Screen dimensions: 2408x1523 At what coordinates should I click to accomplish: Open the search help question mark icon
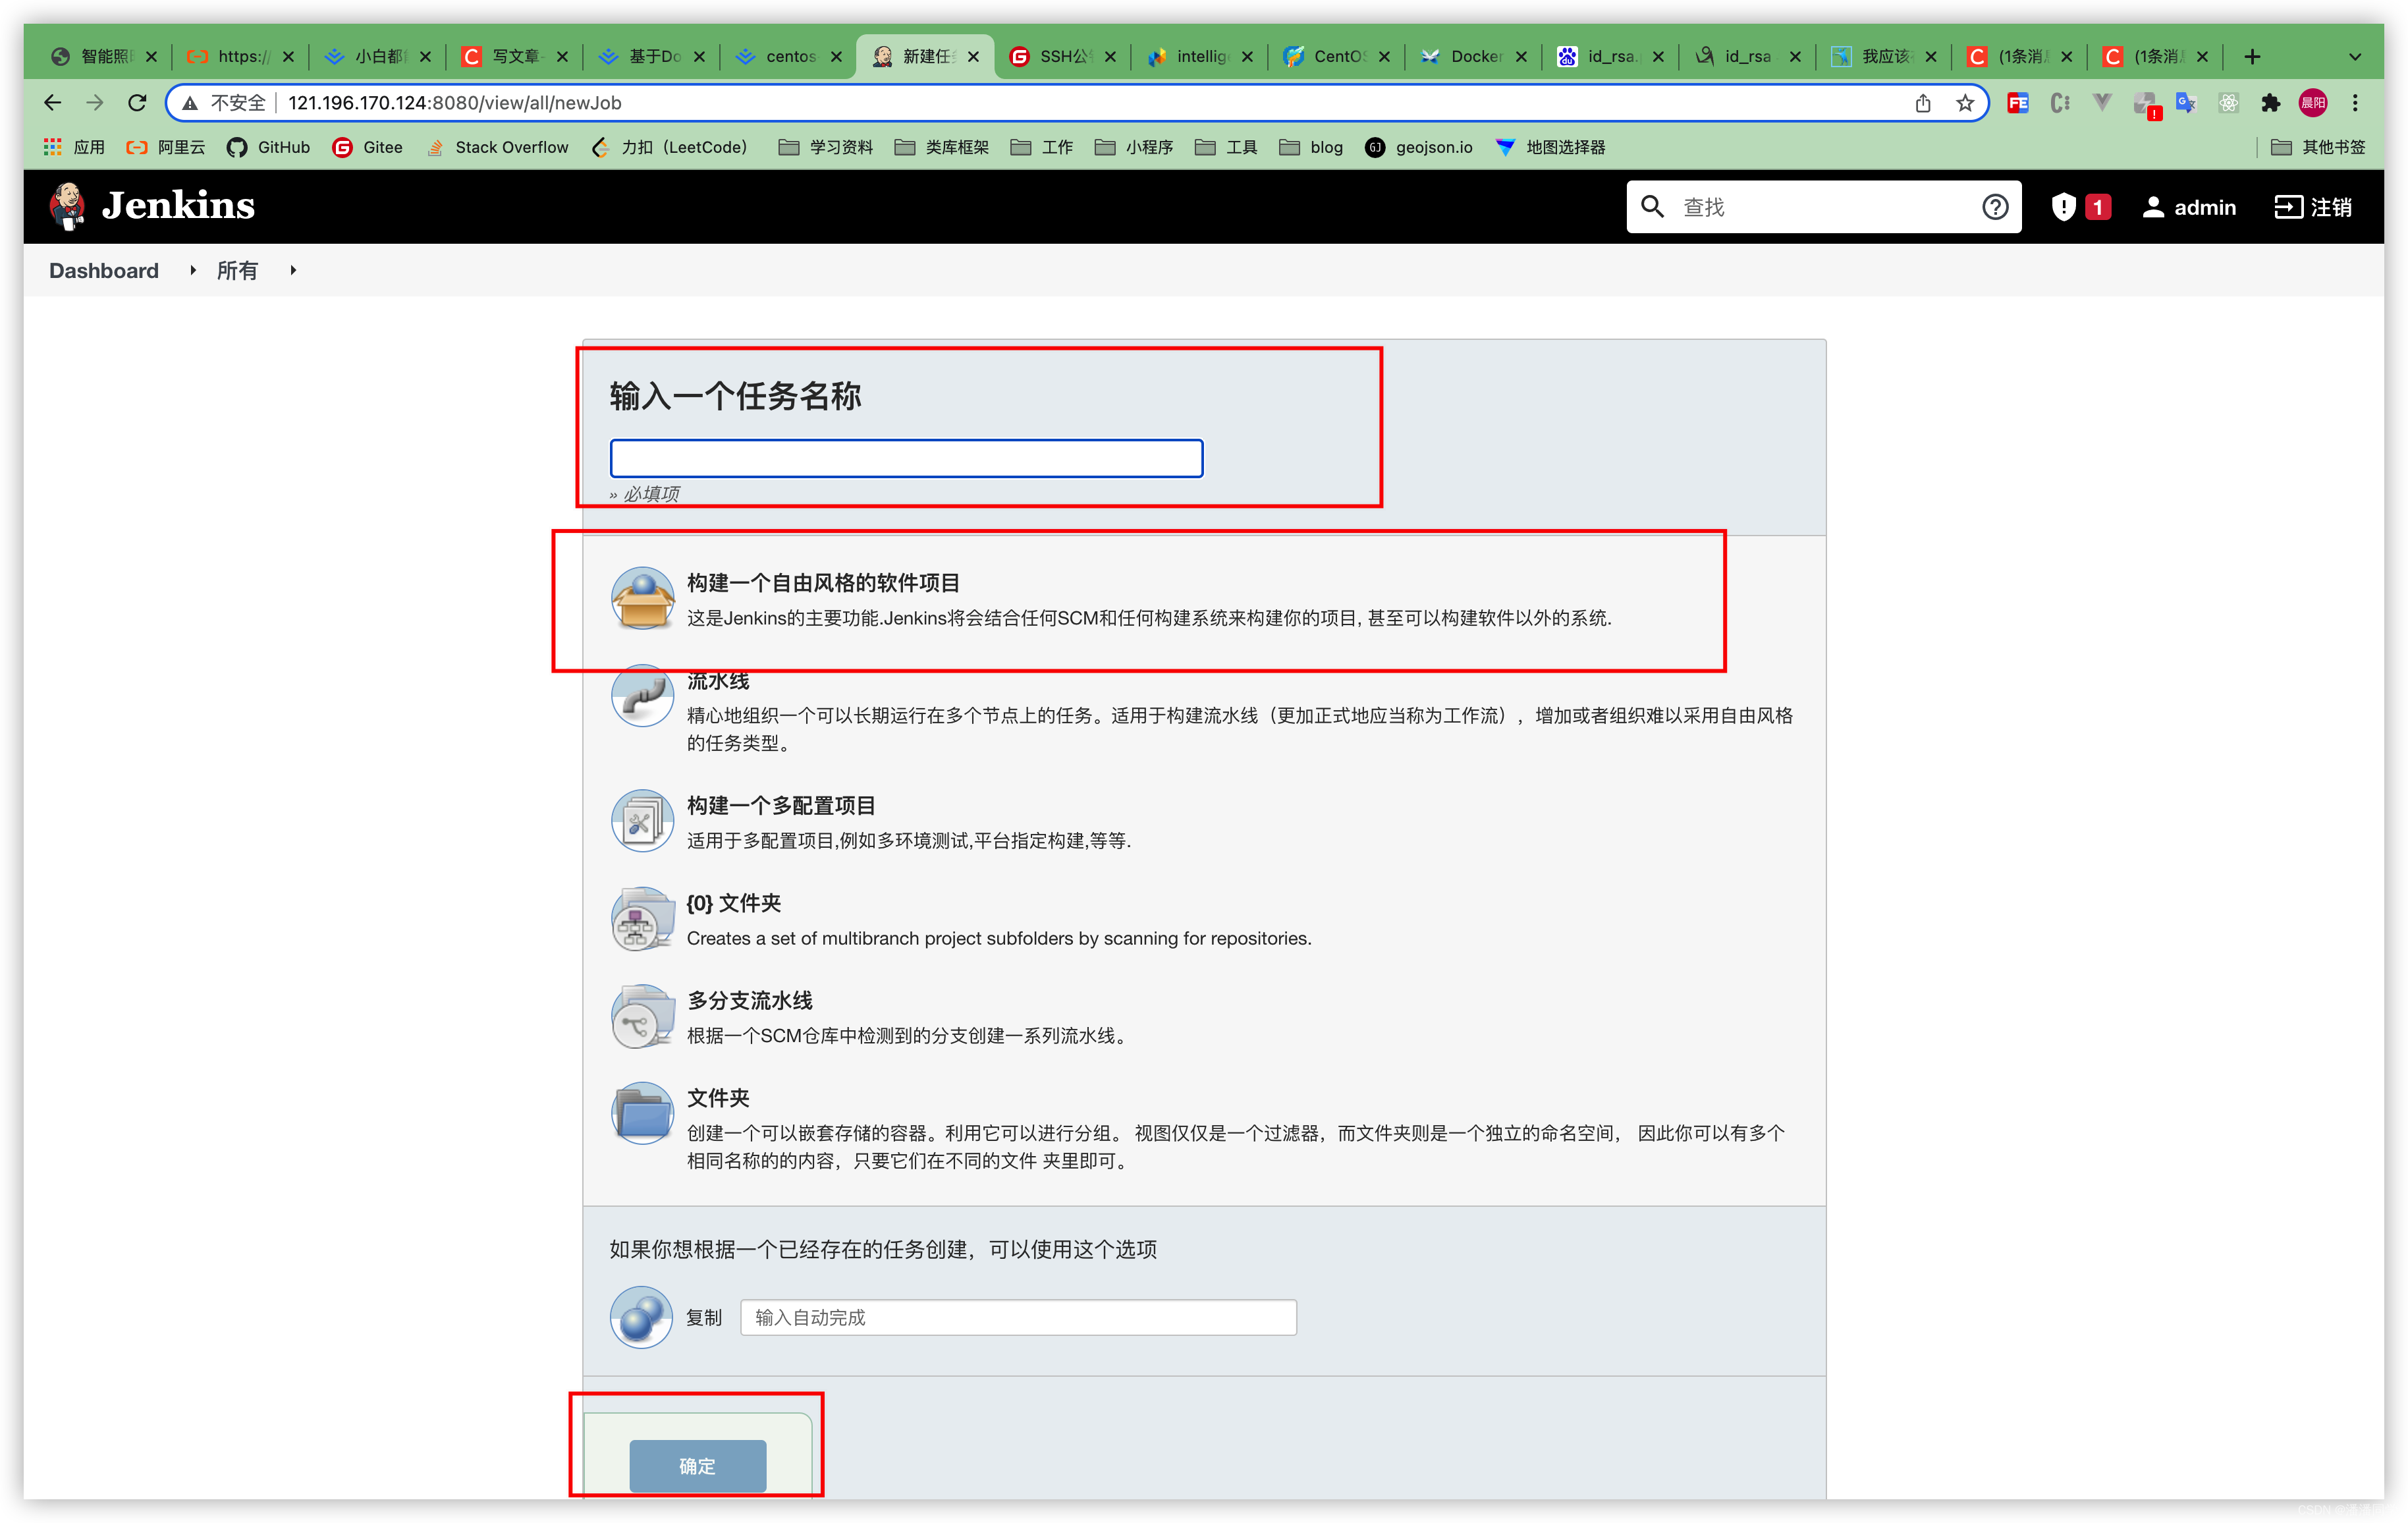[x=1995, y=207]
